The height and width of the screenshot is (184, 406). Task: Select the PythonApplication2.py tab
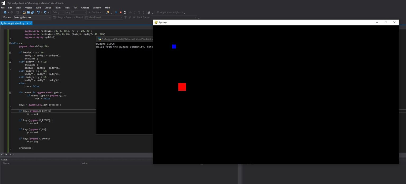12,23
